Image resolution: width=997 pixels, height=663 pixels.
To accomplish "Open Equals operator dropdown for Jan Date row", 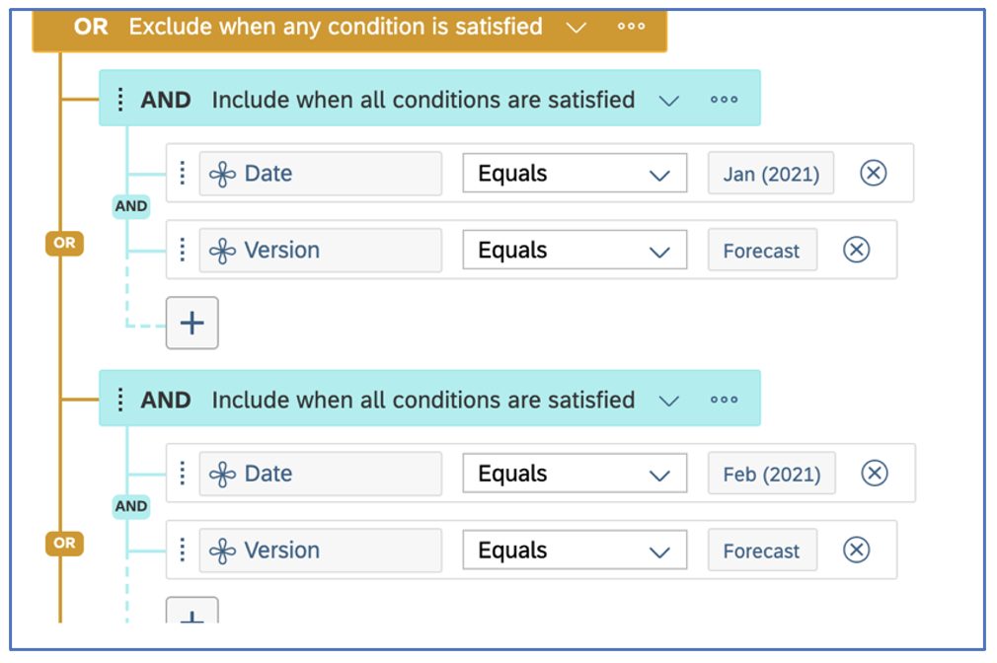I will (x=575, y=173).
